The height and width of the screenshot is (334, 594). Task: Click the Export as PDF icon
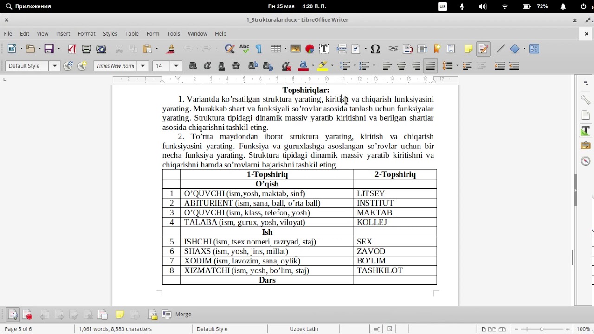tap(72, 49)
